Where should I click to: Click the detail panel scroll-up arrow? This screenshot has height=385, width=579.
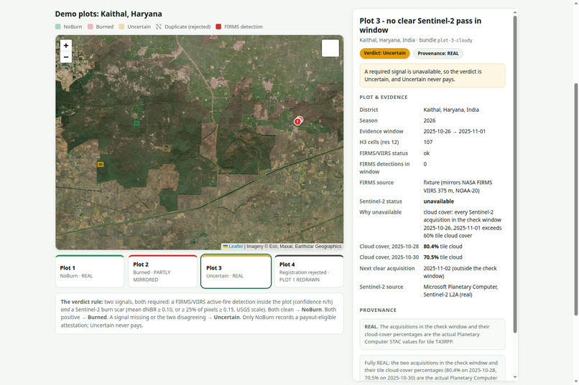tap(515, 12)
